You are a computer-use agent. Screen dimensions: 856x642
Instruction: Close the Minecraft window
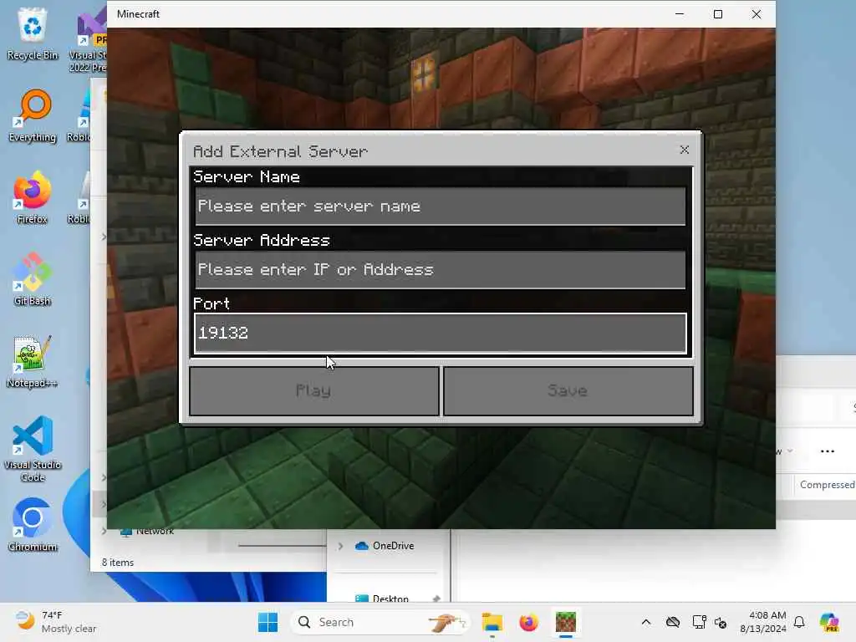tap(756, 14)
